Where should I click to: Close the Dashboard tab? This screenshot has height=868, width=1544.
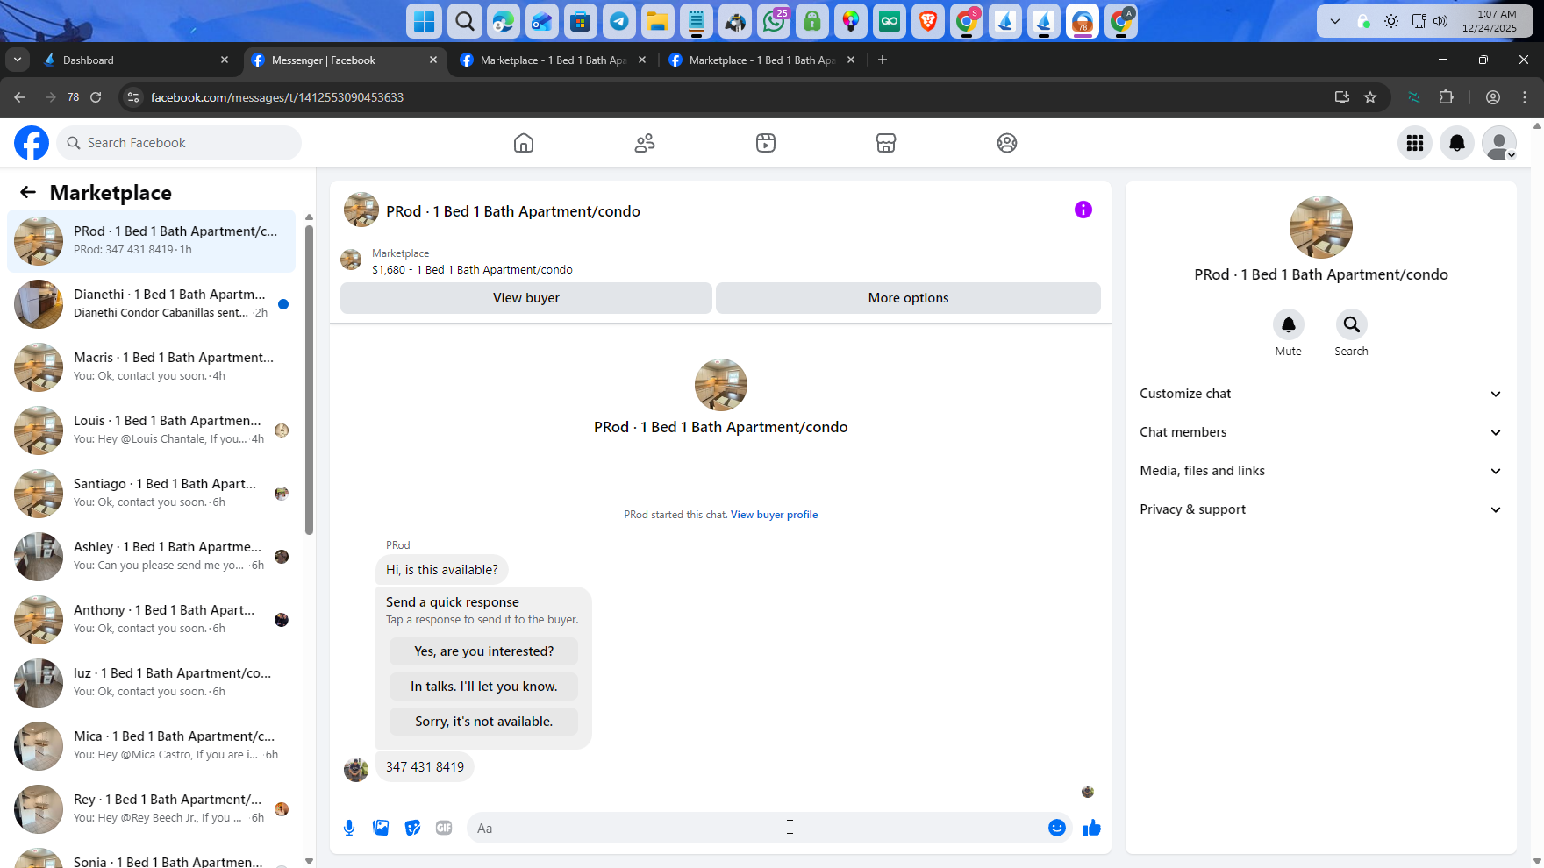tap(225, 60)
